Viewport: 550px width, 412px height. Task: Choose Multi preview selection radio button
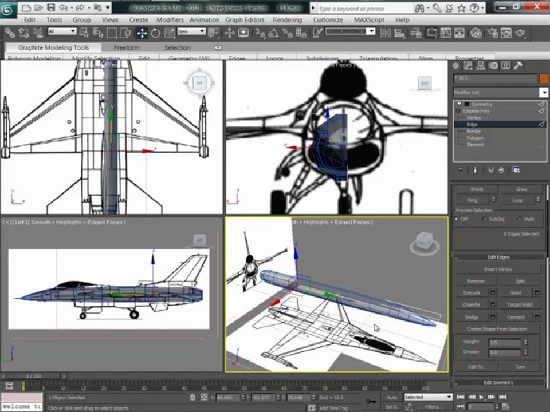coord(520,219)
